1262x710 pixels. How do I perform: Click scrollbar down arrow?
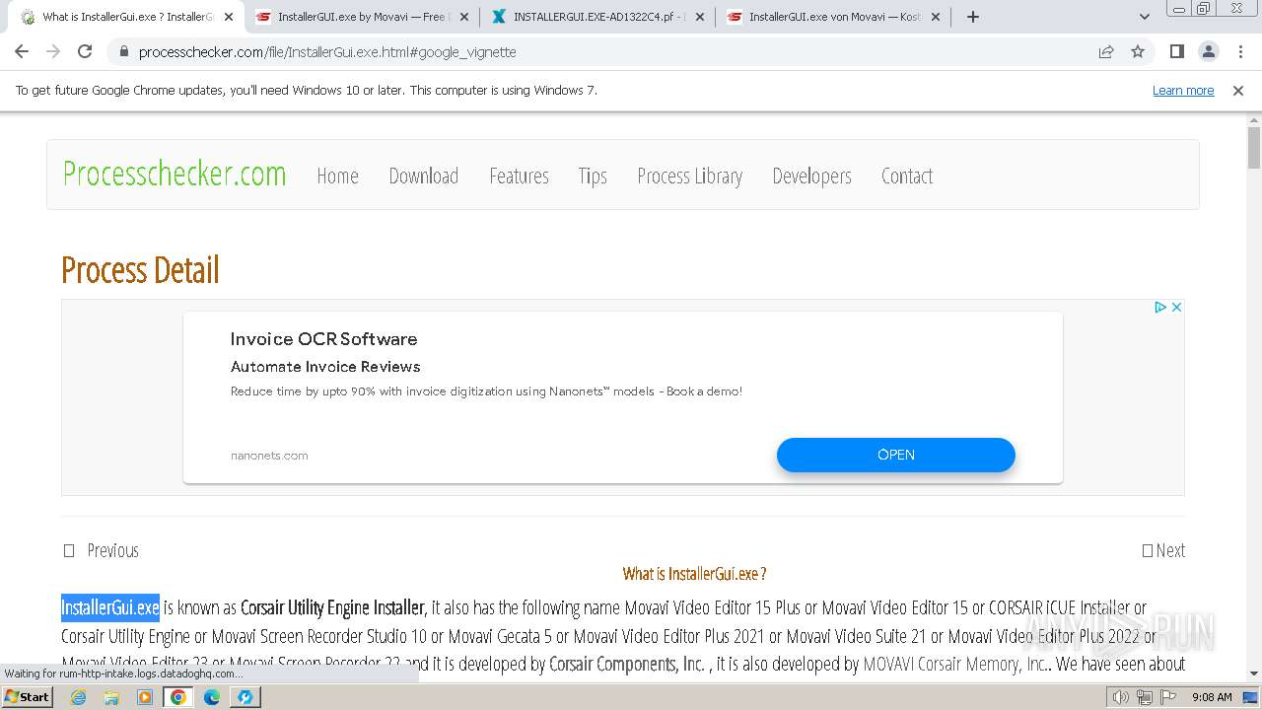1254,674
